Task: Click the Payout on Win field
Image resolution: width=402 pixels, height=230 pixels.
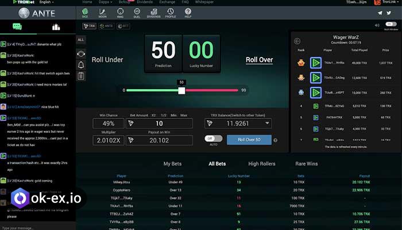Action: point(159,140)
